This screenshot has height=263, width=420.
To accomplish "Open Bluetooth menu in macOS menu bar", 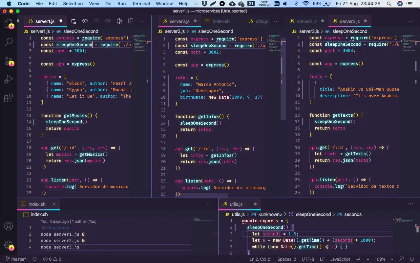I will pos(295,4).
